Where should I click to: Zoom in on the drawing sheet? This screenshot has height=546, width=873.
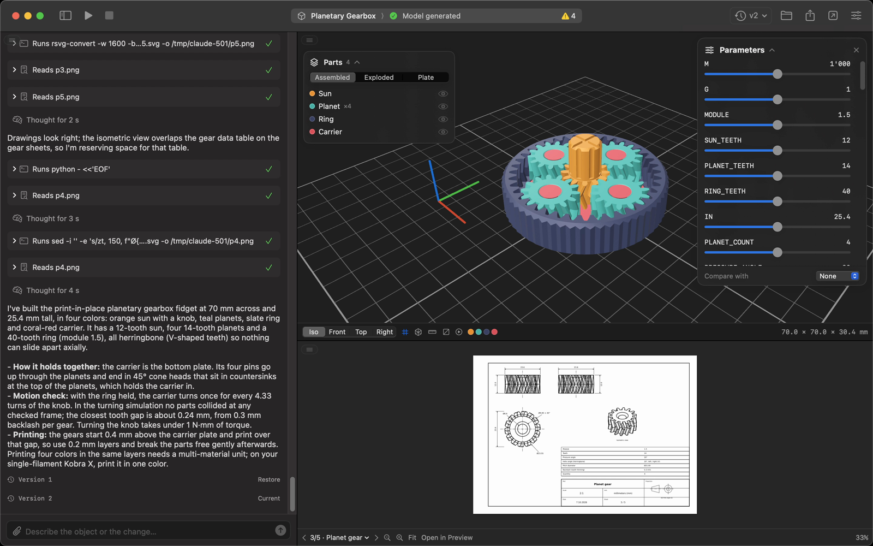(399, 538)
